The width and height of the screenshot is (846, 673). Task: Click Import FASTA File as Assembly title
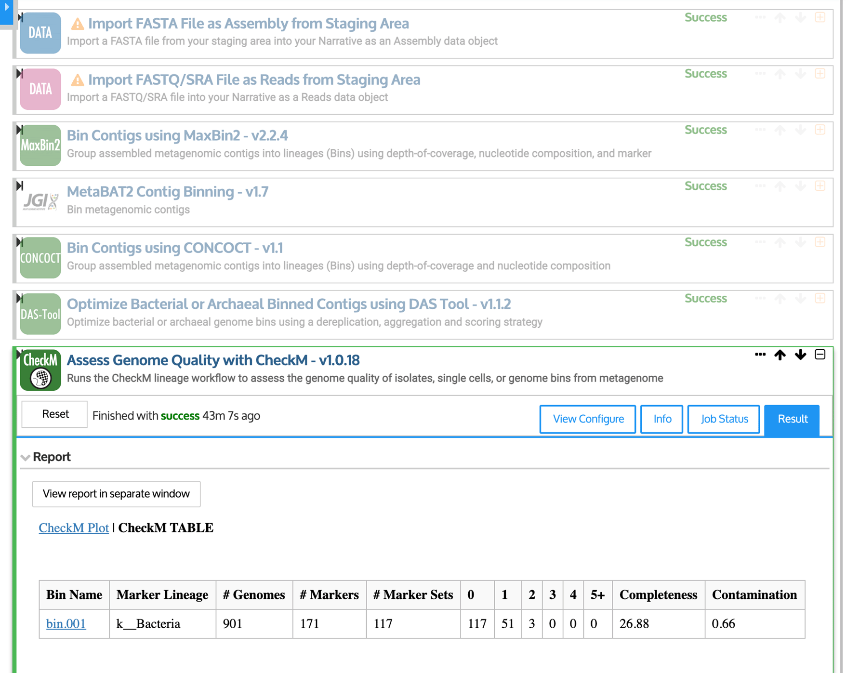(x=249, y=24)
